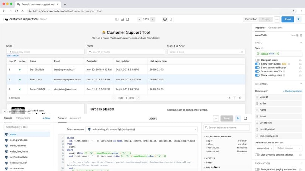
Task: Click the download icon under the users table
Action: pyautogui.click(x=230, y=98)
